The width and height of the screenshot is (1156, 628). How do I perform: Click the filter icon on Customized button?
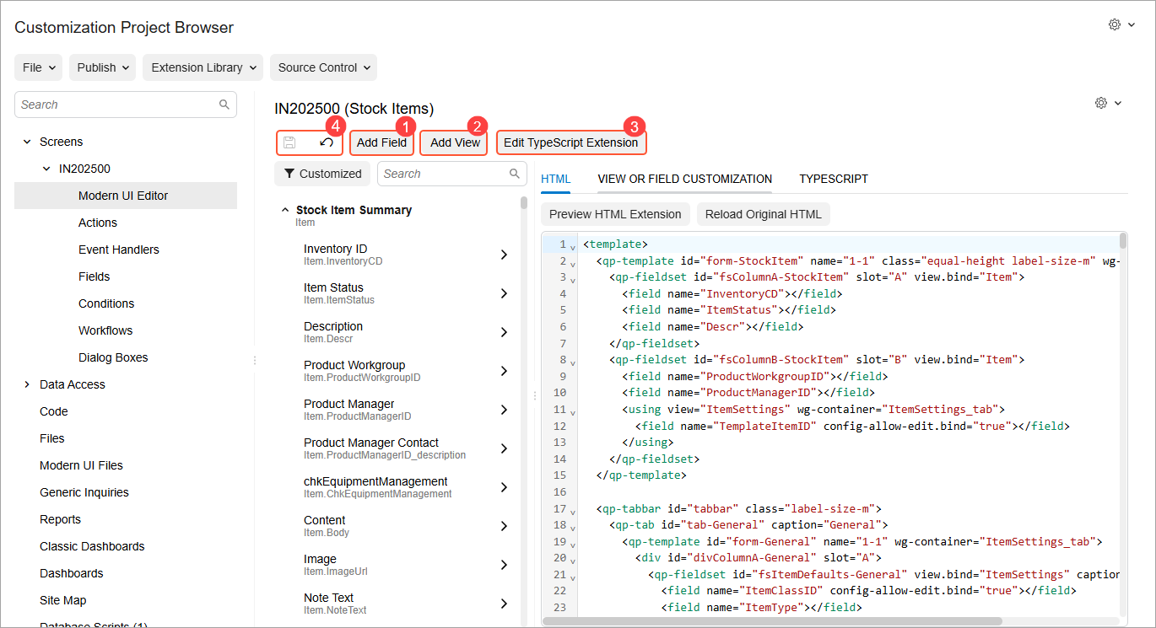click(x=289, y=174)
